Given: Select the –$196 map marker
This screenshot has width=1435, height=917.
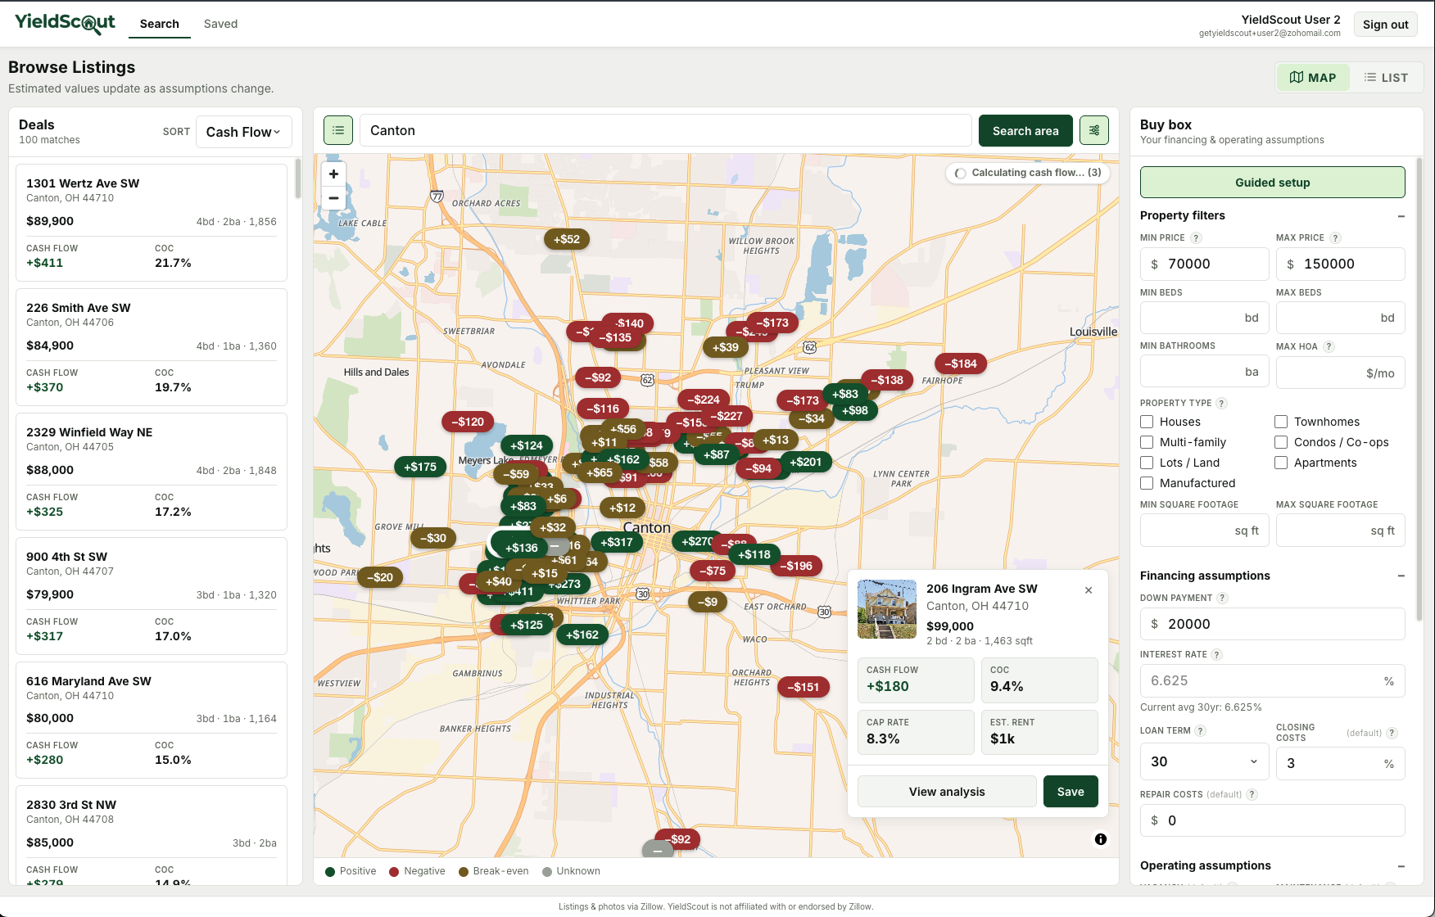Looking at the screenshot, I should [x=796, y=566].
